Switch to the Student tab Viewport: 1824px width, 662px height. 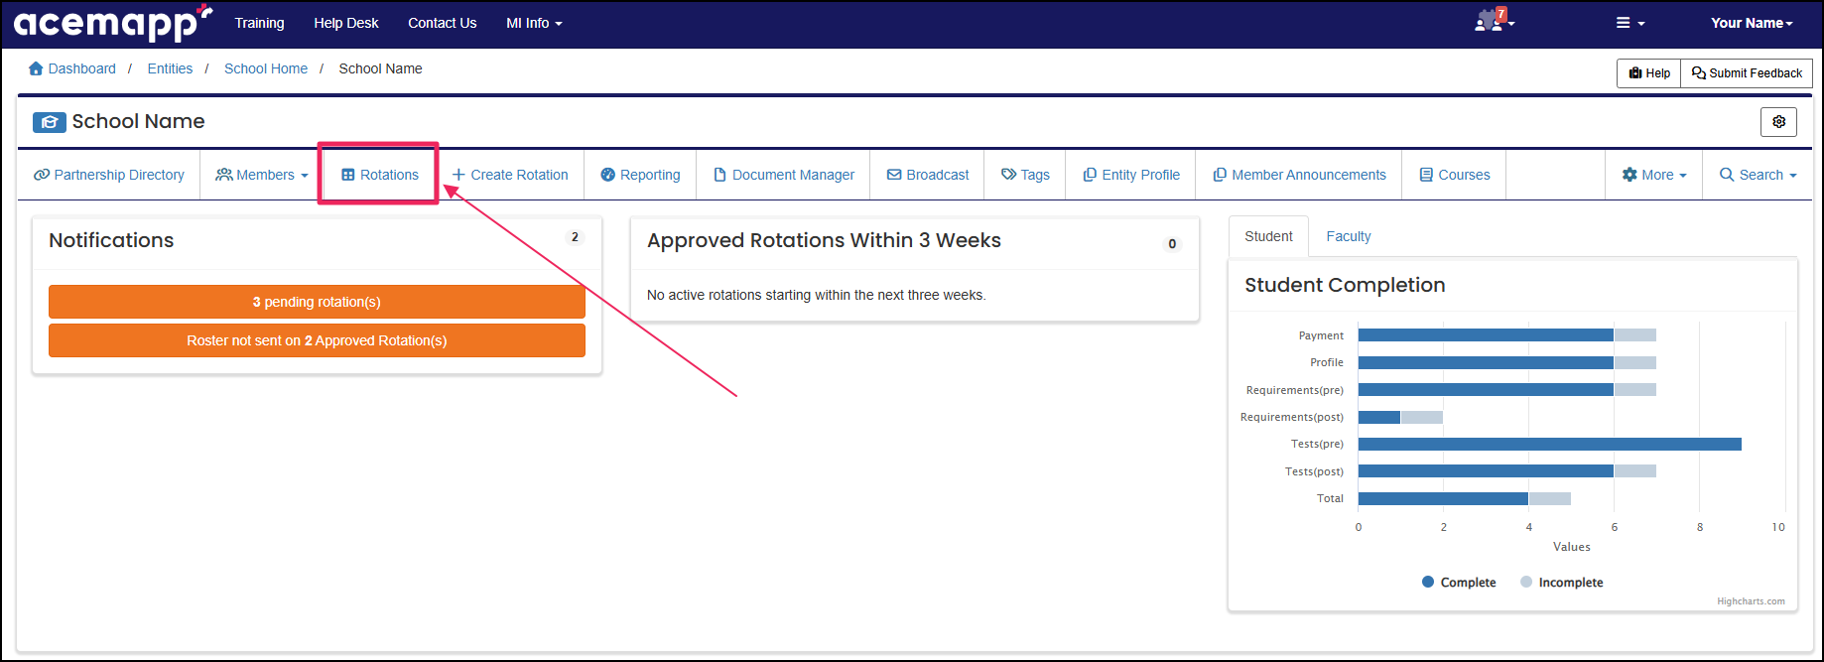(x=1268, y=236)
